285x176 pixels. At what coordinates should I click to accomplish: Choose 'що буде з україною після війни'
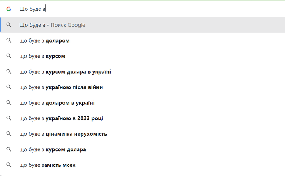[142, 87]
